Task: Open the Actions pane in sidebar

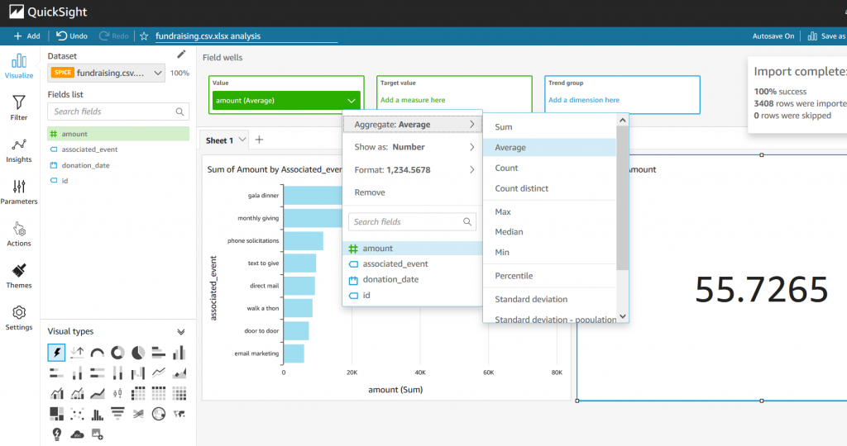Action: (x=19, y=235)
